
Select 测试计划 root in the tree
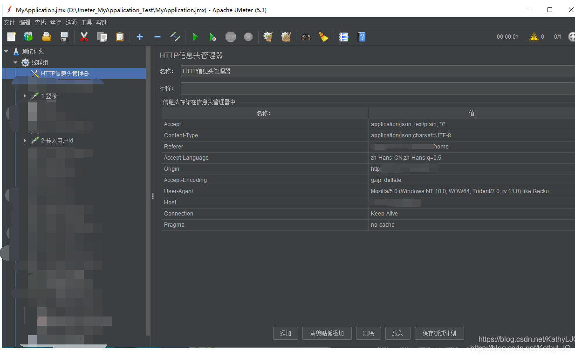pyautogui.click(x=34, y=51)
